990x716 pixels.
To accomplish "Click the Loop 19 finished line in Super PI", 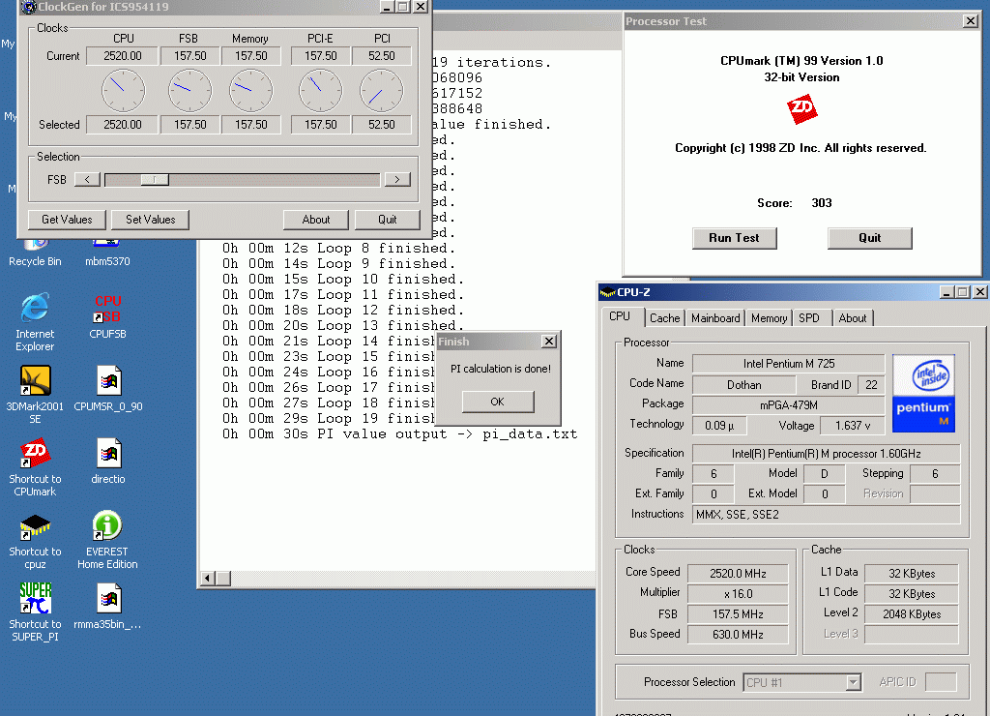I will 328,418.
